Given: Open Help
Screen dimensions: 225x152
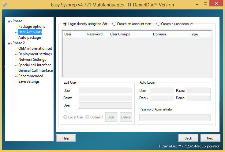Looking at the screenshot, I should tap(66, 138).
